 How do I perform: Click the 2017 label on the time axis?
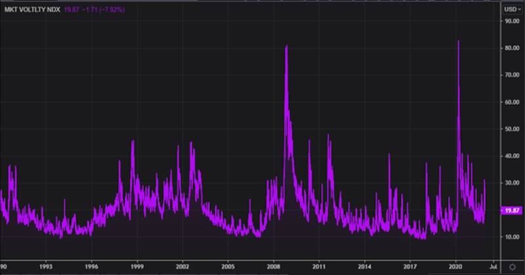[x=411, y=266]
